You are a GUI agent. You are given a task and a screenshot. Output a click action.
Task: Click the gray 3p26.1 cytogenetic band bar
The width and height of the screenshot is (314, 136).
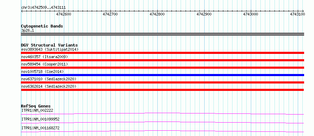tap(162, 34)
